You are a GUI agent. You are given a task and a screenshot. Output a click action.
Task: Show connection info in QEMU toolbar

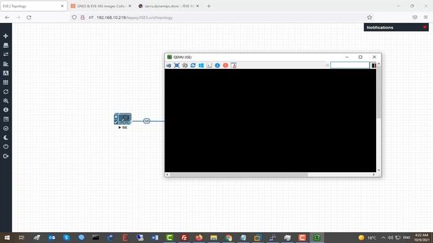217,65
